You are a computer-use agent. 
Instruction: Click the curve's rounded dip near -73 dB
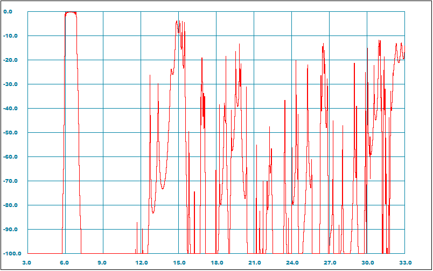click(x=162, y=188)
